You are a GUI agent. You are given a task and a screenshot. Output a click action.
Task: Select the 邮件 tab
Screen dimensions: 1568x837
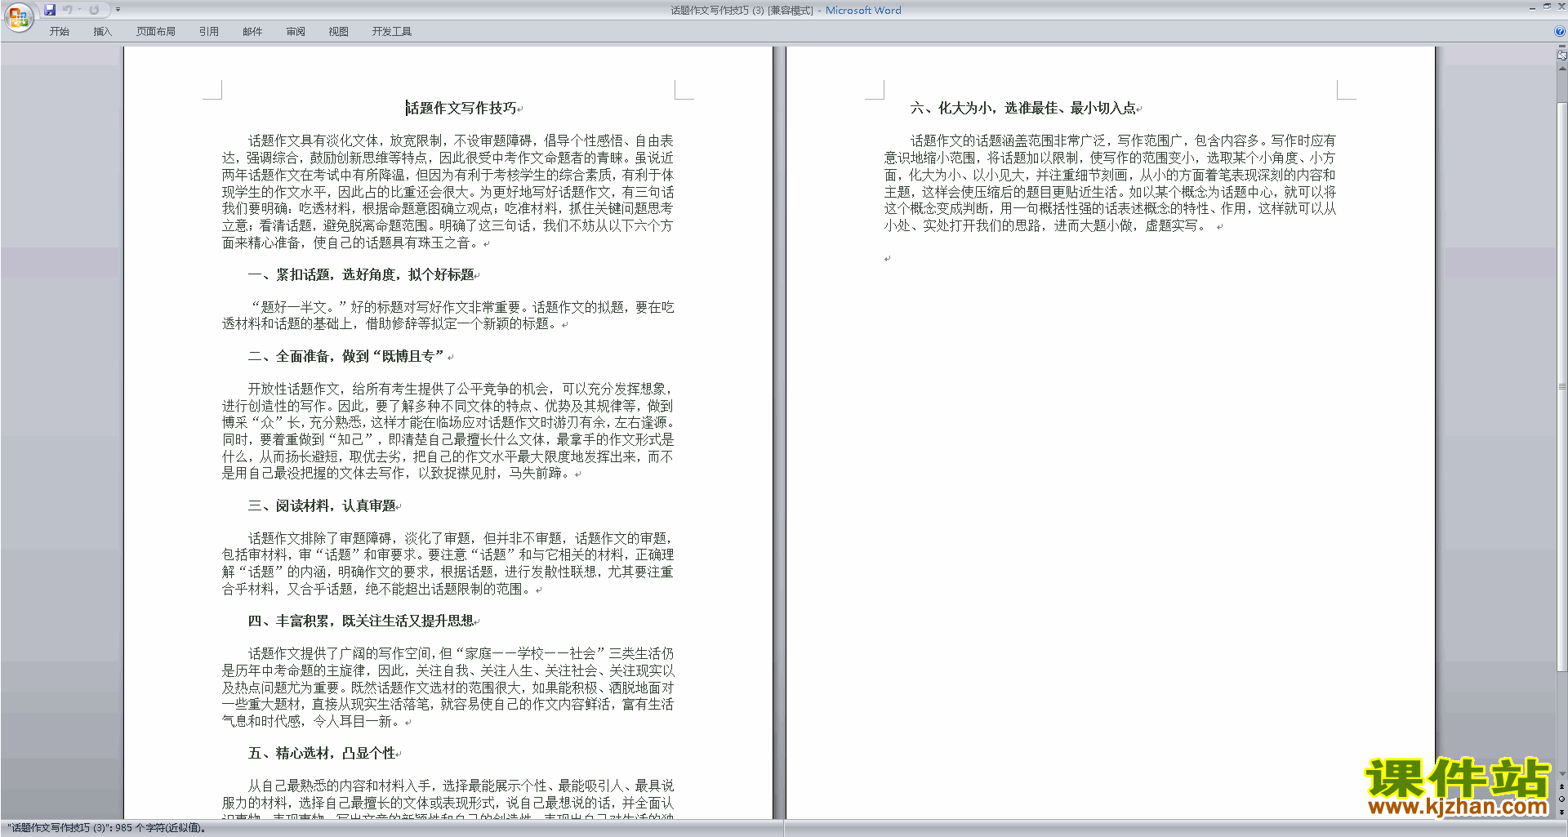pyautogui.click(x=252, y=32)
